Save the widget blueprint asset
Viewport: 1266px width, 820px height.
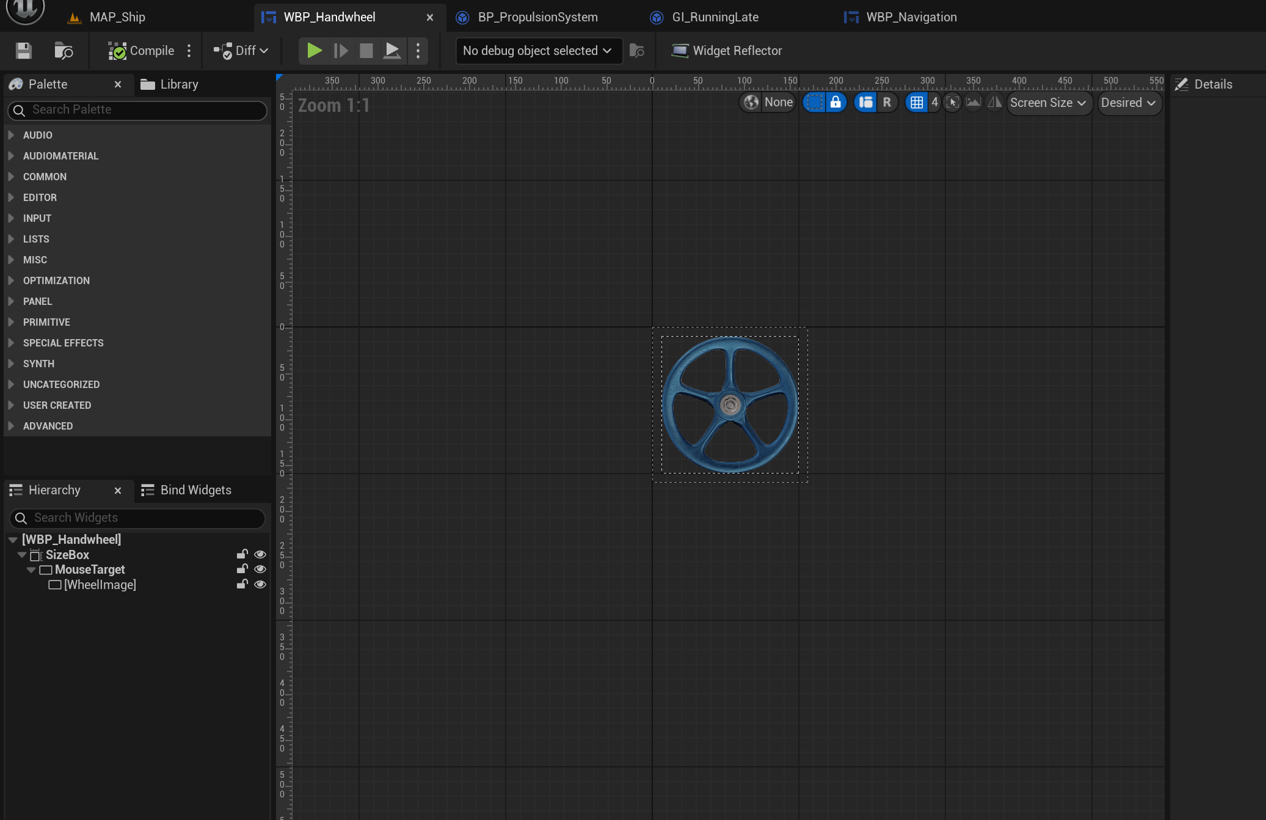point(23,51)
